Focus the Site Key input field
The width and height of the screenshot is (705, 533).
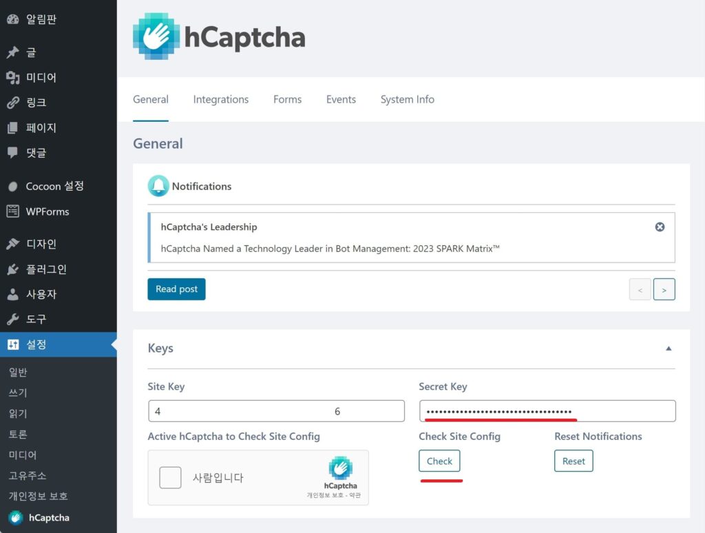pos(276,411)
